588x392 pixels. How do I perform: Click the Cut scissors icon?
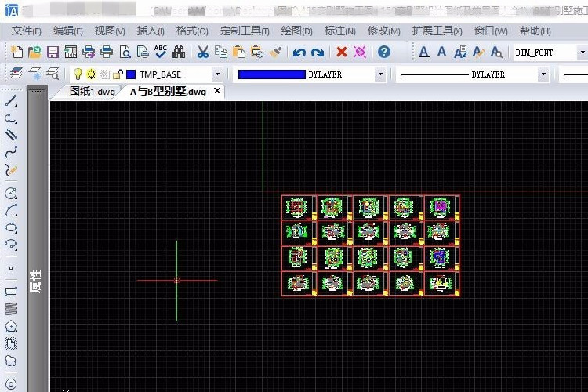202,53
